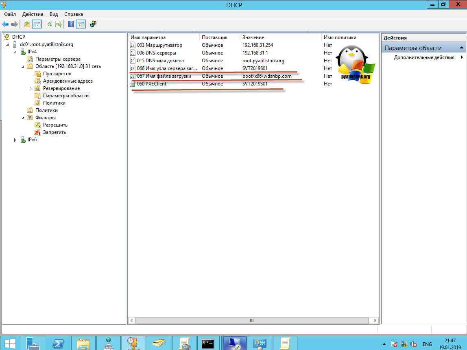Click the ENG language indicator
Image resolution: width=467 pixels, height=350 pixels.
coord(427,344)
